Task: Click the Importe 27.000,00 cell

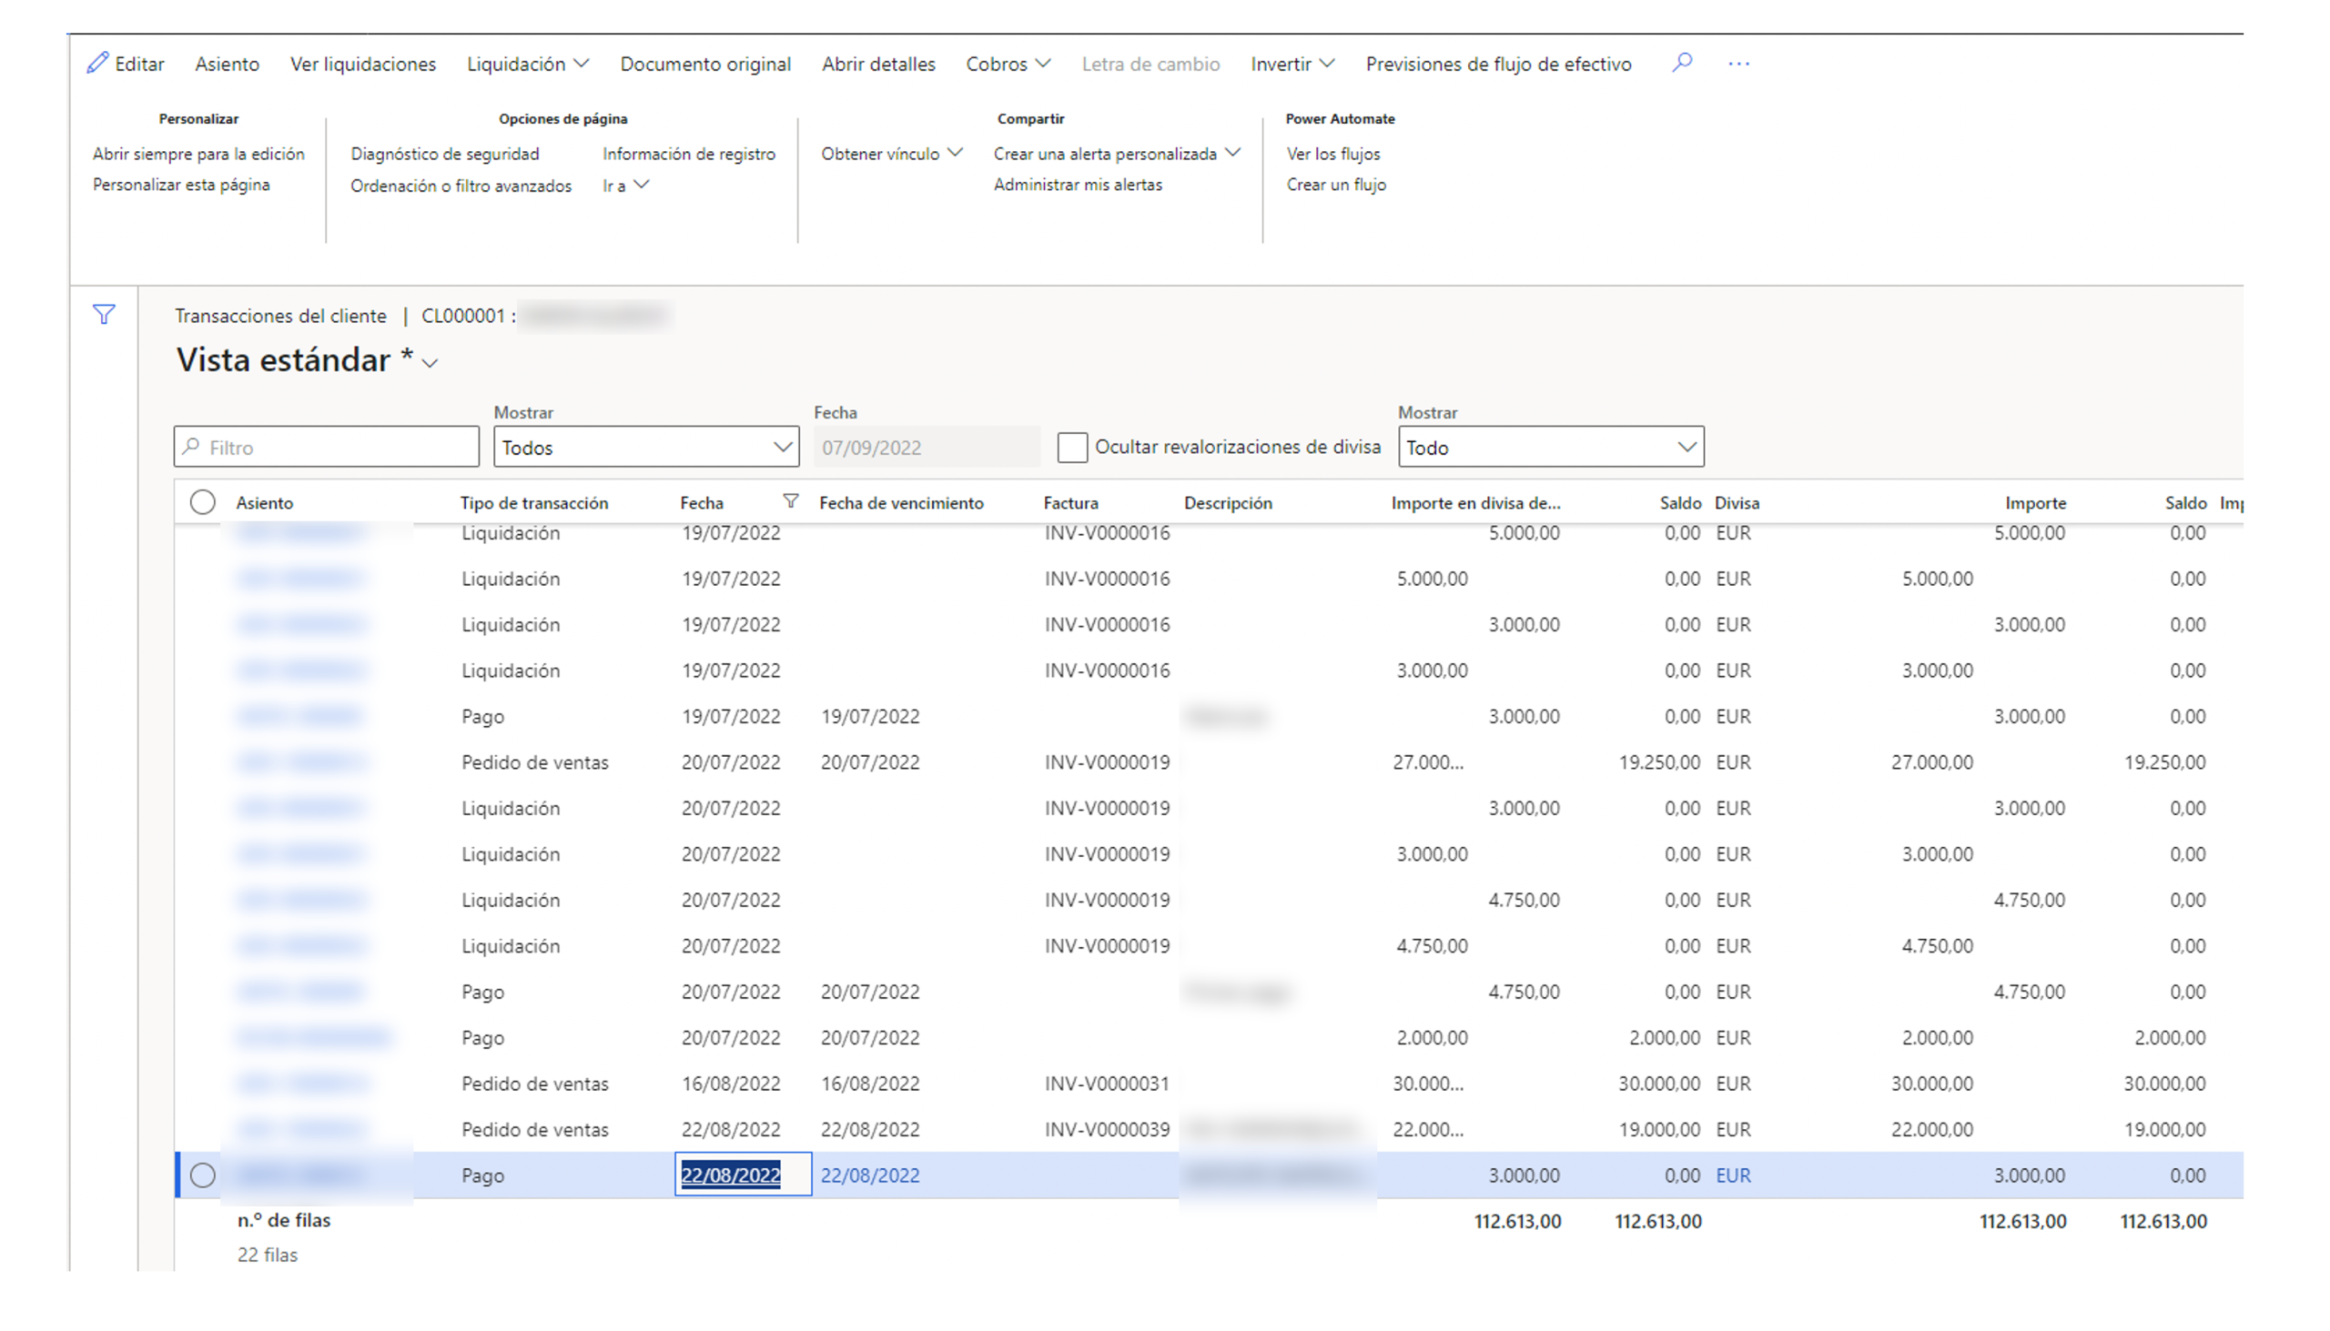Action: (1931, 761)
